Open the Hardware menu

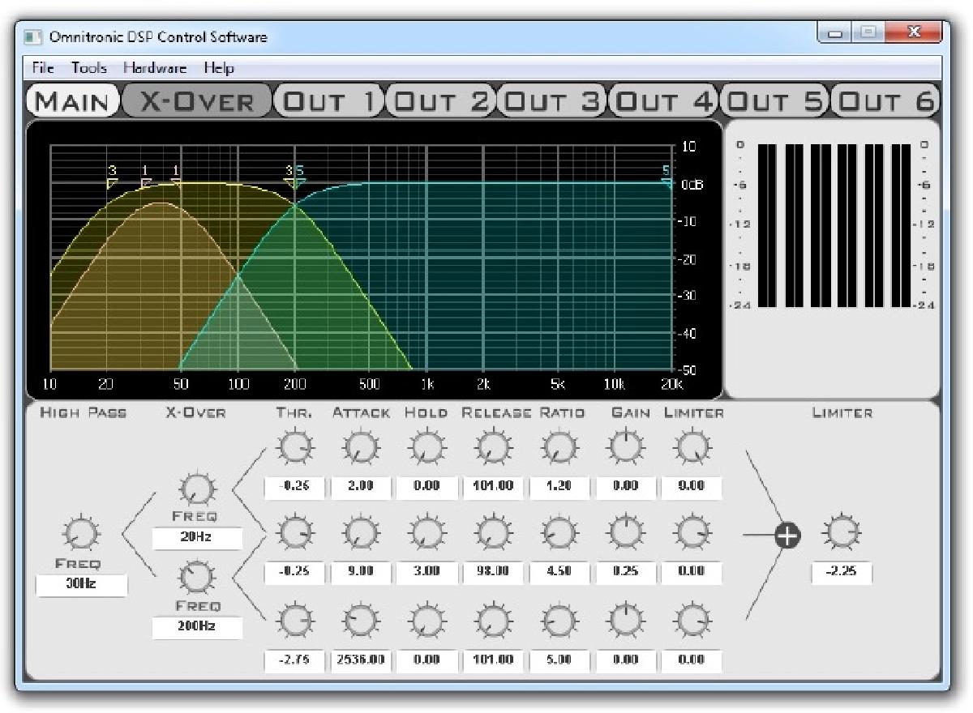pyautogui.click(x=155, y=68)
